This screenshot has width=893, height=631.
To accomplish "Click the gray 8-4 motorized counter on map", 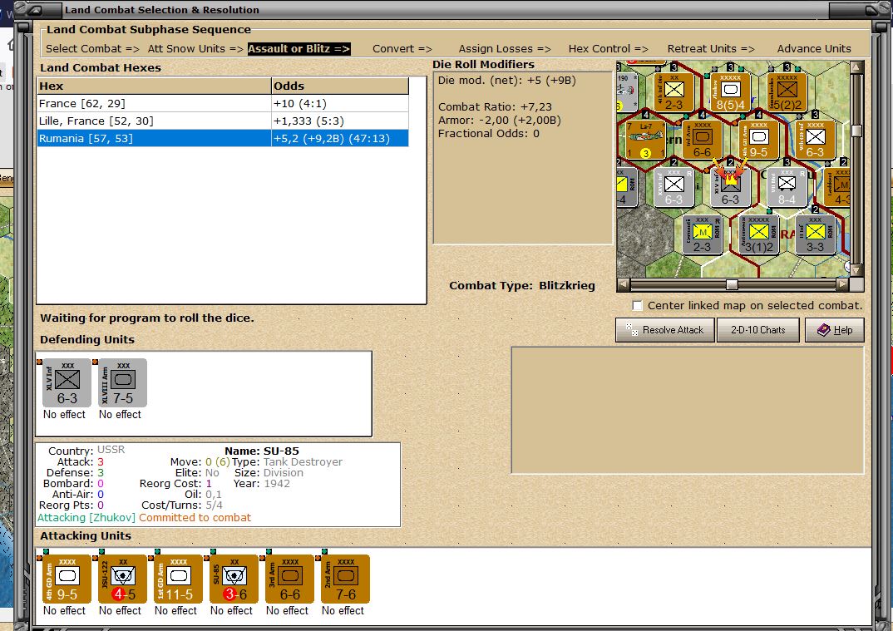I will click(x=787, y=187).
